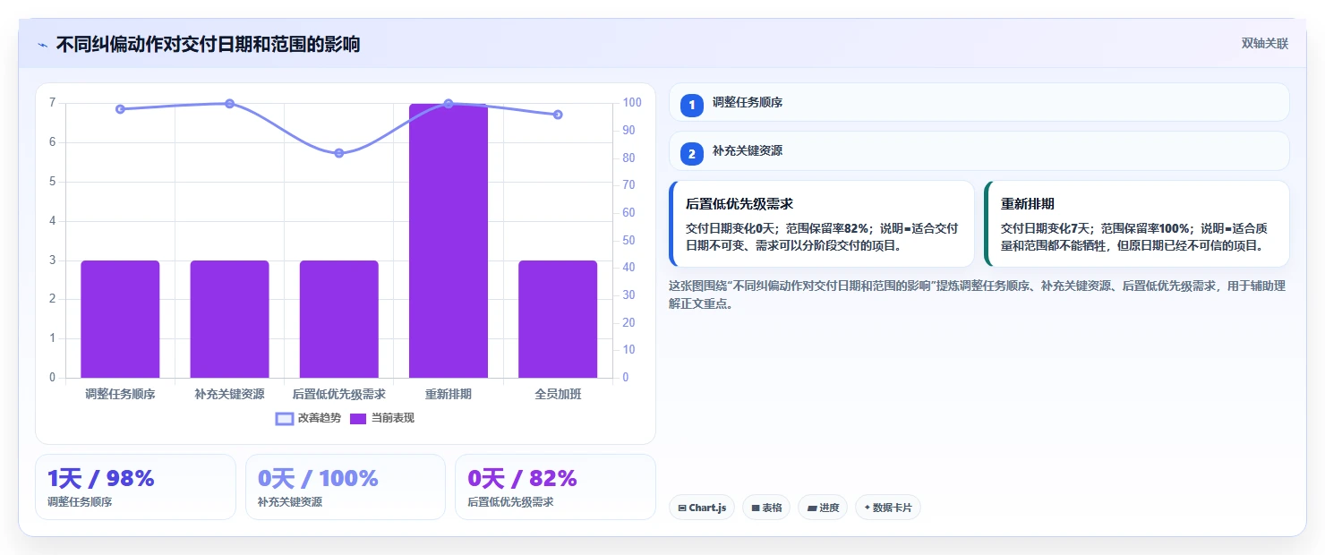Image resolution: width=1325 pixels, height=555 pixels.
Task: Open the 后置低优先级需求 detail card
Action: (822, 224)
